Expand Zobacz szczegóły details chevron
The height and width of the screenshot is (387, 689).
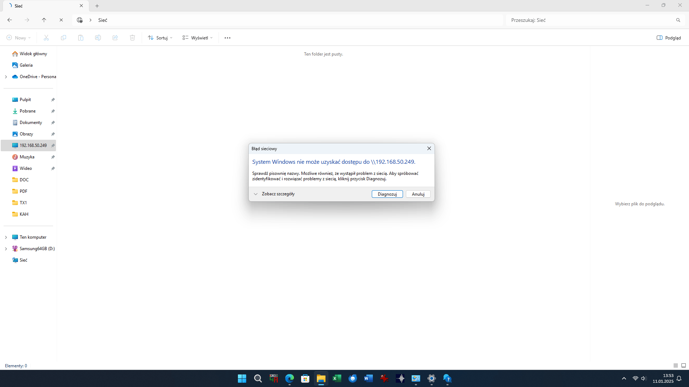coord(256,194)
